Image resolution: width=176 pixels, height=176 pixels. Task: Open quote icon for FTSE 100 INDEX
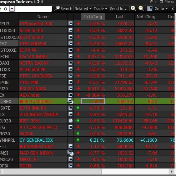click(70, 76)
